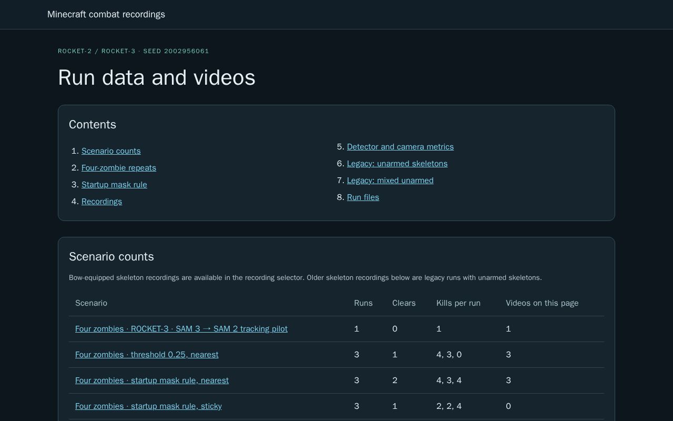Screen dimensions: 673x421
Task: Click the kills value 2, 2, 4
Action: pyautogui.click(x=449, y=406)
